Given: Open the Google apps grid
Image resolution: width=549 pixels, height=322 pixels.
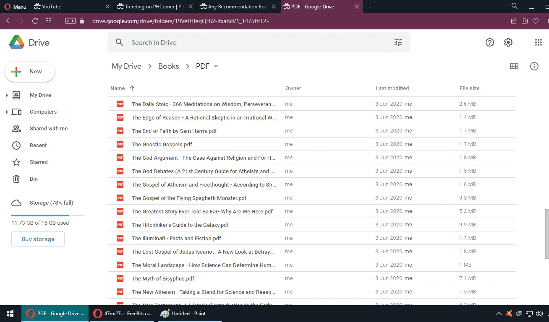Looking at the screenshot, I should 539,42.
